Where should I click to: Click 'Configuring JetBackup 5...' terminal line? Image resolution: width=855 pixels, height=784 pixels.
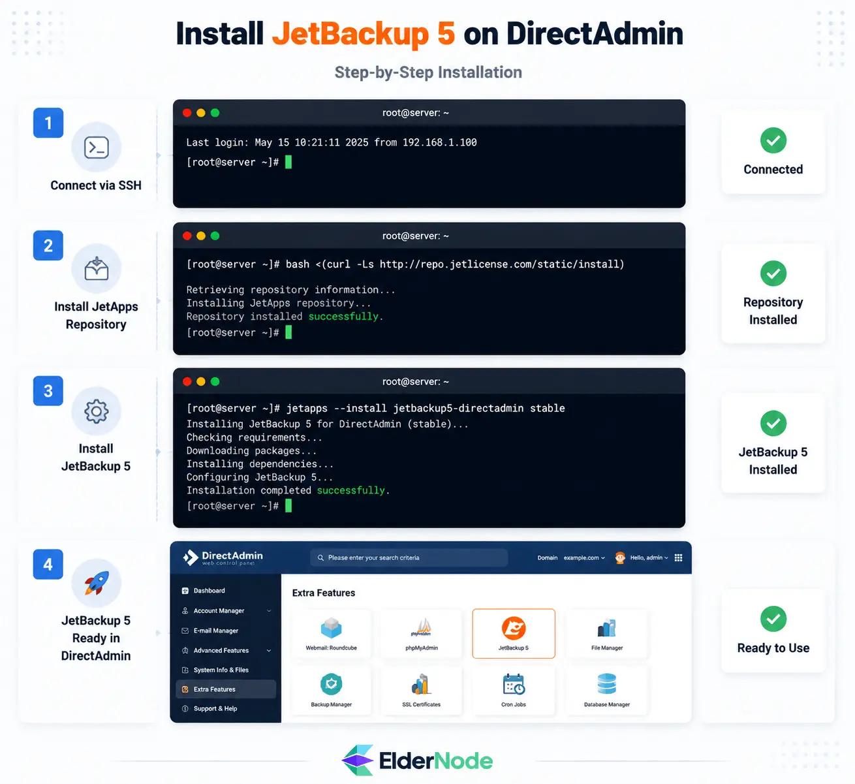click(260, 477)
